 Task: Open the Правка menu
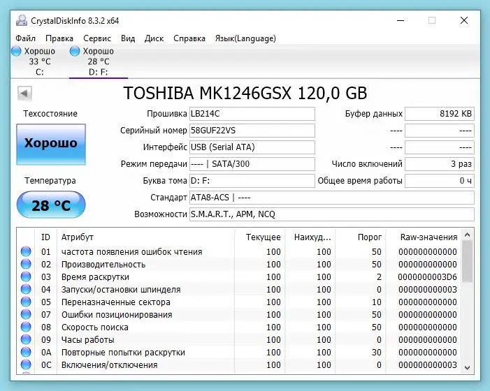click(59, 38)
